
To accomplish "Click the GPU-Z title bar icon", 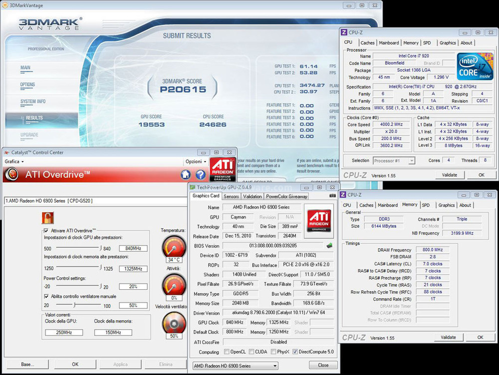I will pyautogui.click(x=192, y=187).
